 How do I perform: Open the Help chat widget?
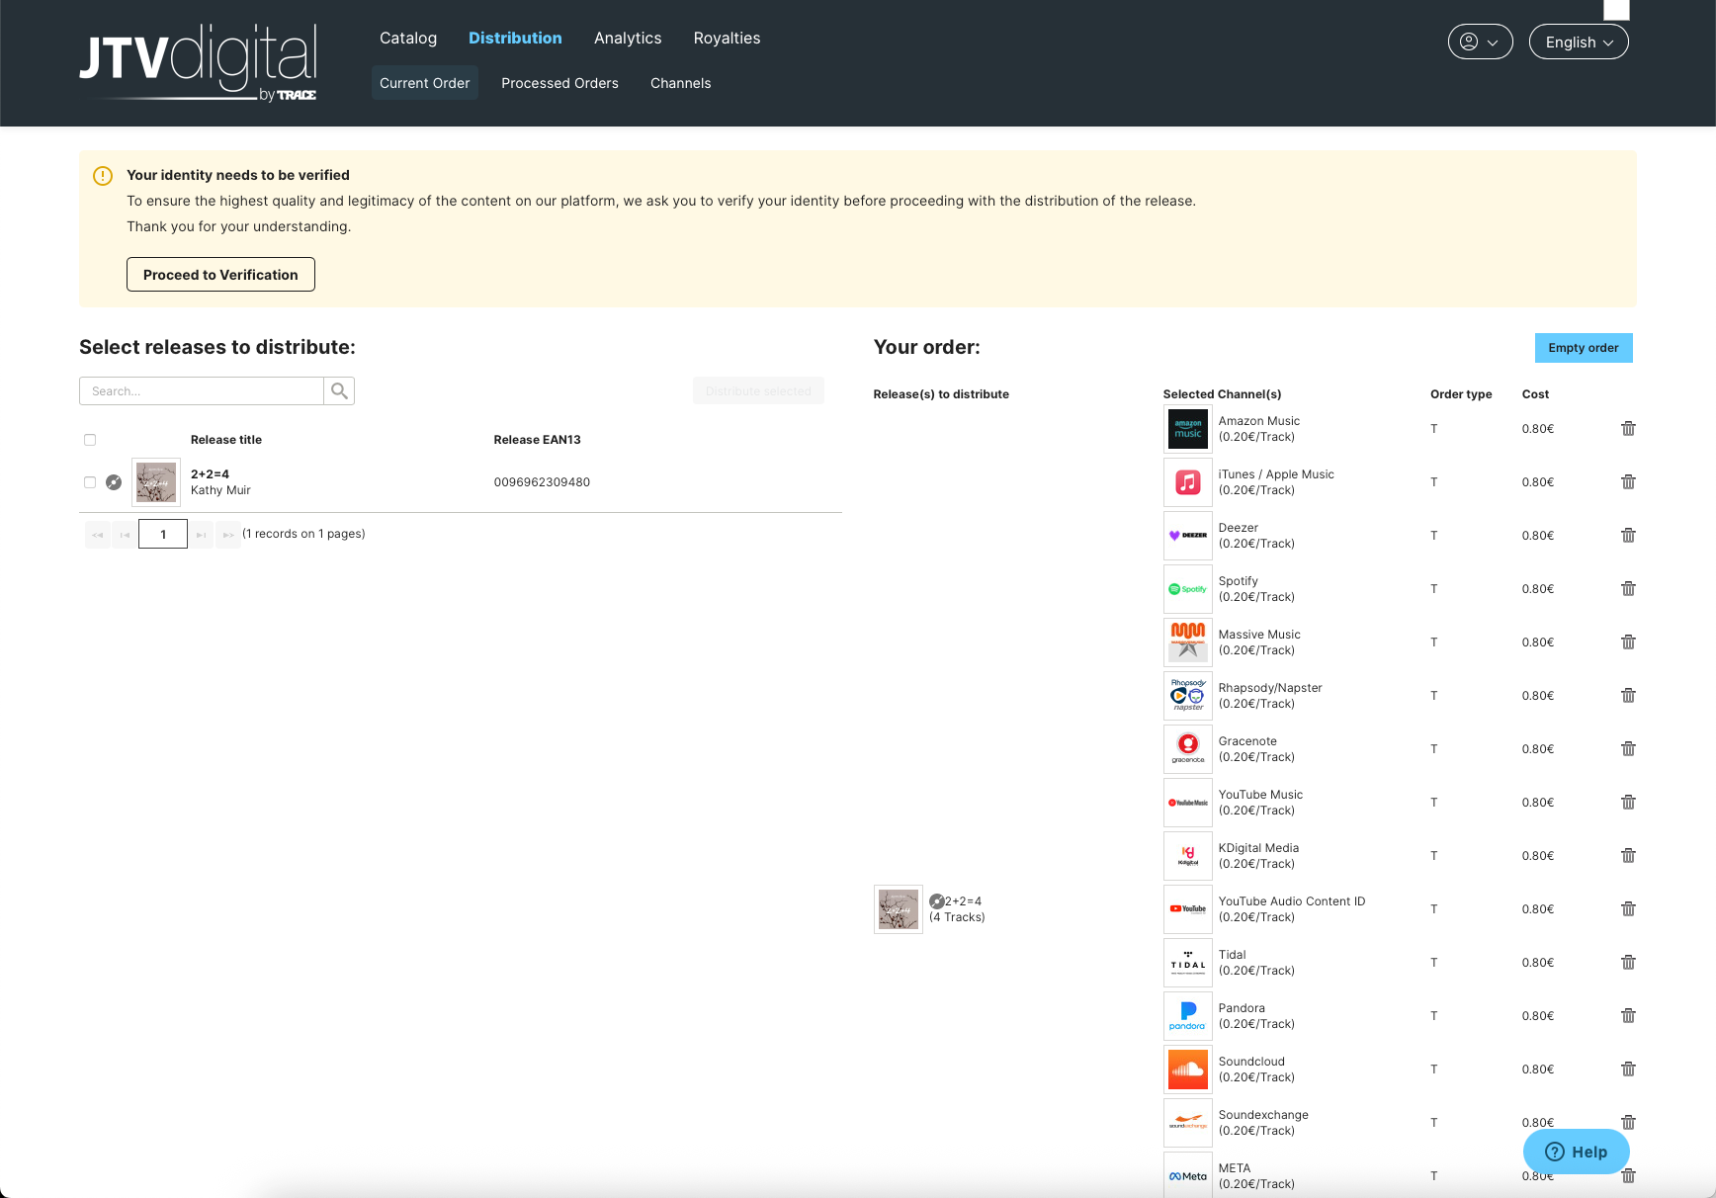[x=1576, y=1152]
